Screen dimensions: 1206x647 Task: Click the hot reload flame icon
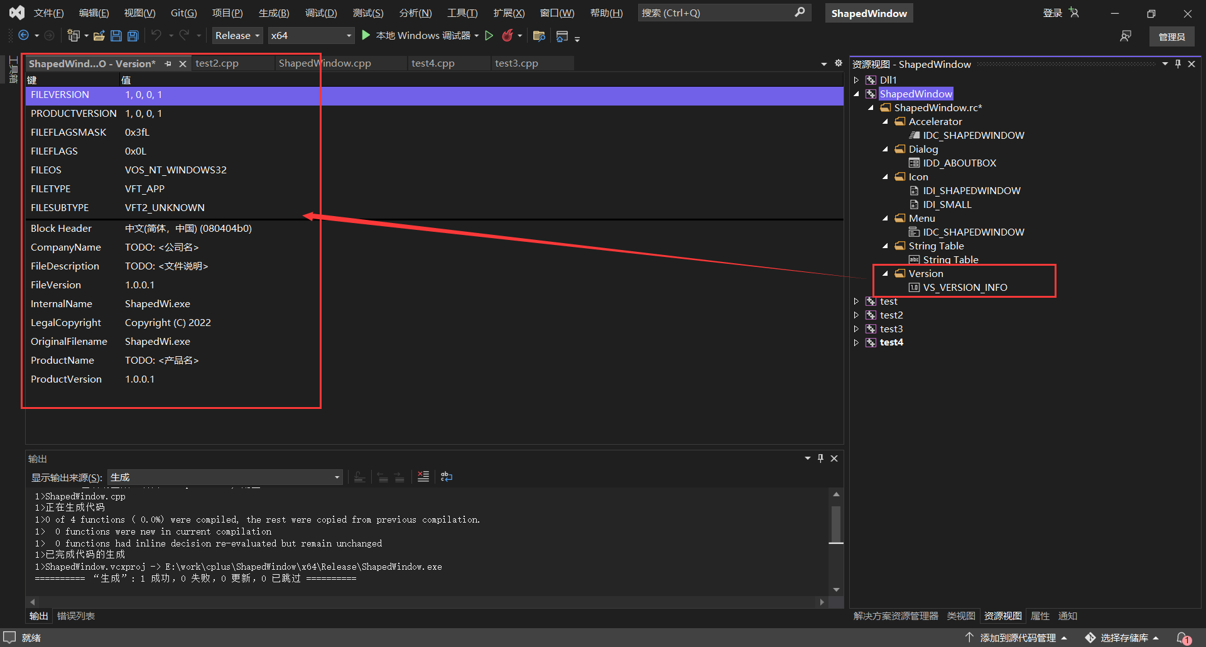pyautogui.click(x=508, y=36)
